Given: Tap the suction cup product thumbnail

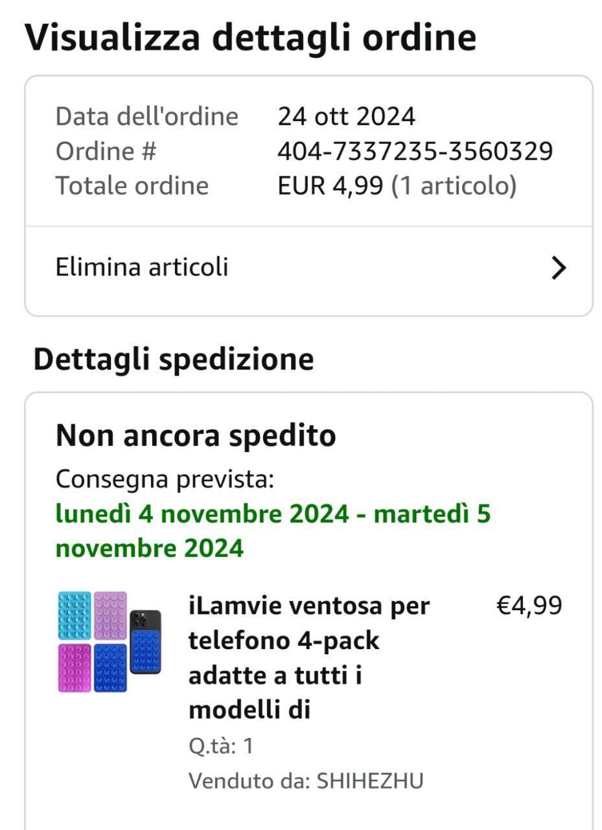Looking at the screenshot, I should click(109, 641).
